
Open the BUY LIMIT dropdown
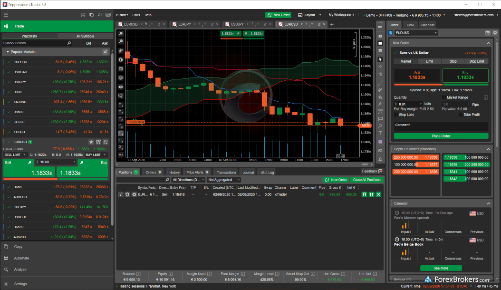pyautogui.click(x=96, y=155)
